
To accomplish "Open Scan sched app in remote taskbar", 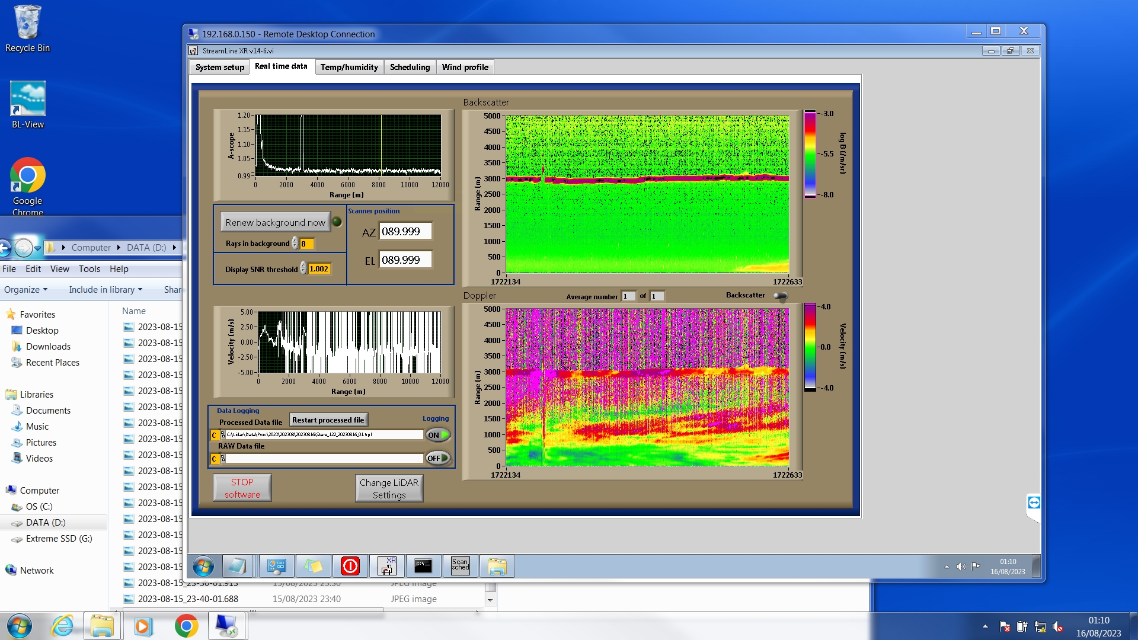I will (x=460, y=567).
